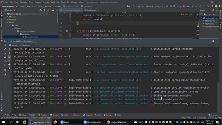222x125 pixels.
Task: Click the camera dump threads icon
Action: click(5, 57)
